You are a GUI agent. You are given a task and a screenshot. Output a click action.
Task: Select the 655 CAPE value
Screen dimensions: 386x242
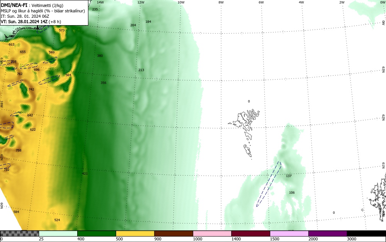[23, 52]
